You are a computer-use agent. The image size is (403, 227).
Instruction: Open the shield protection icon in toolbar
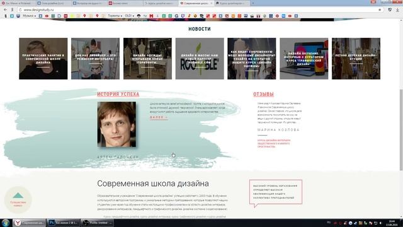tap(390, 9)
